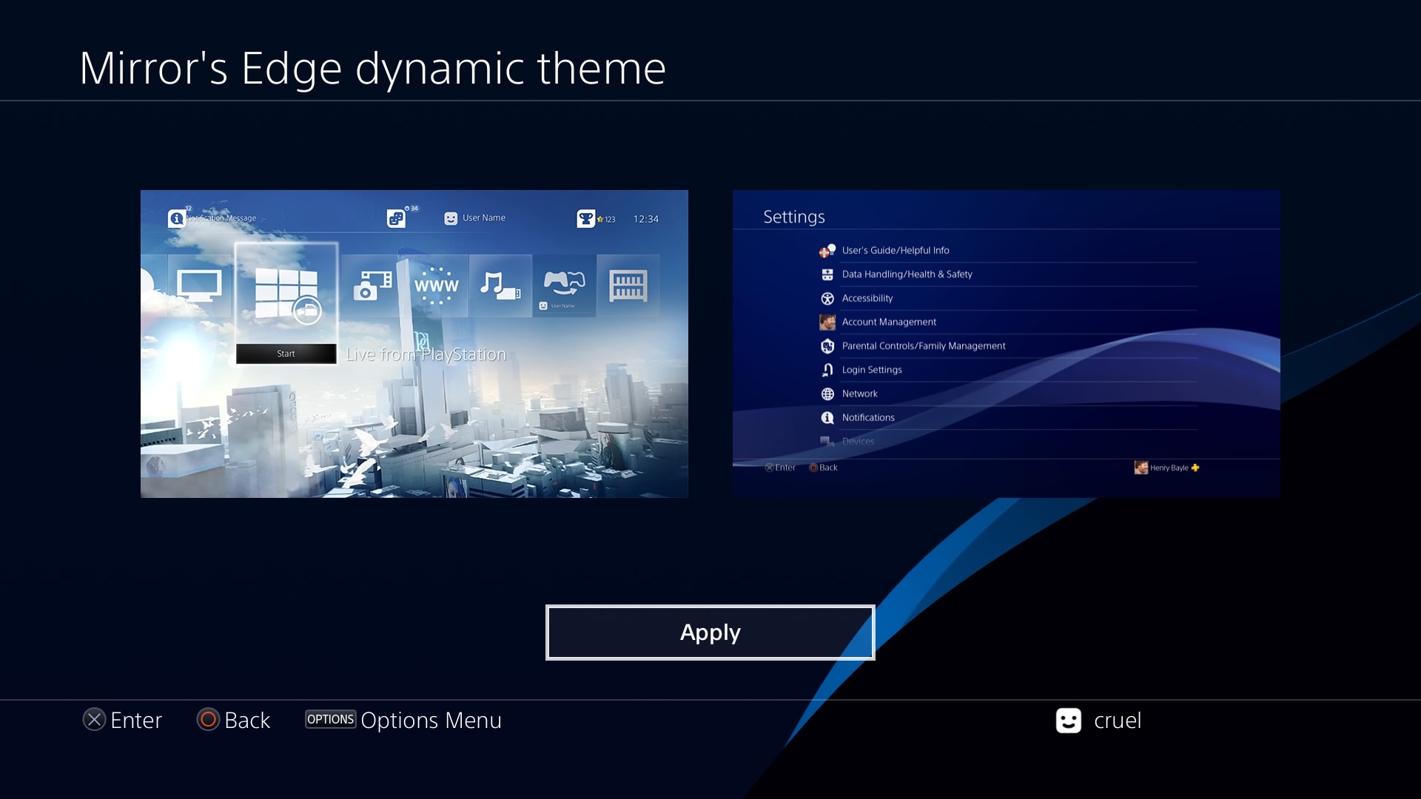This screenshot has height=799, width=1421.
Task: Click the circle Back button icon
Action: [208, 720]
